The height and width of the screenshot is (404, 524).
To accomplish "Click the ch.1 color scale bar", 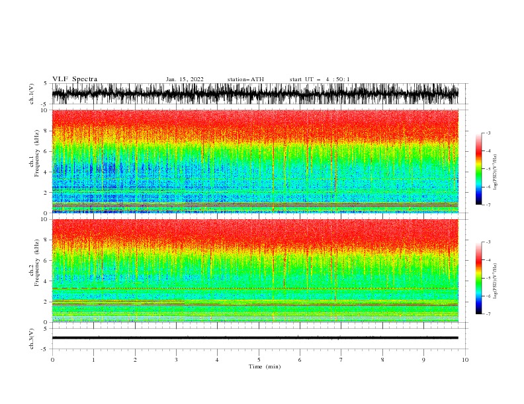I will [478, 169].
